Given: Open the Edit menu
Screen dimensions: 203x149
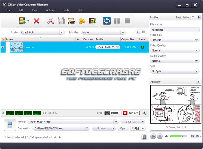Looking at the screenshot, I should pos(21,10).
